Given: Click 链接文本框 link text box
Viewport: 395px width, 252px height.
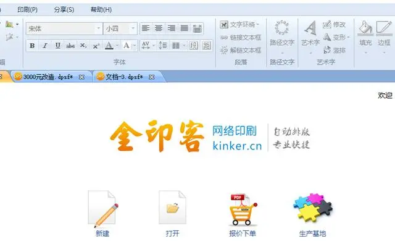Looking at the screenshot, I should [240, 38].
